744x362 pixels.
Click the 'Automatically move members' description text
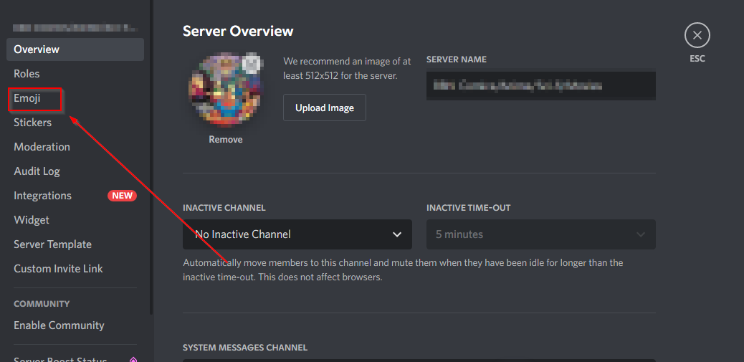tap(403, 270)
